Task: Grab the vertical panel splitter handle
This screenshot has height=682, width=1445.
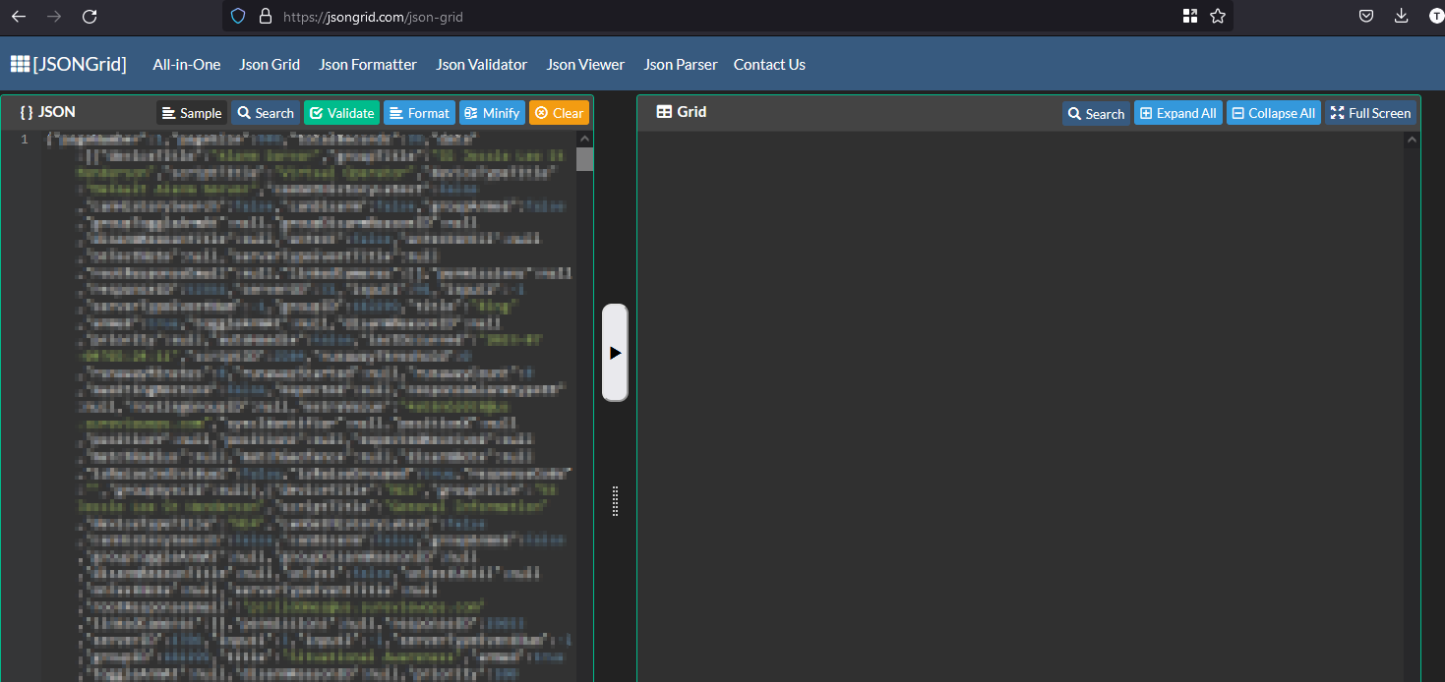Action: 615,502
